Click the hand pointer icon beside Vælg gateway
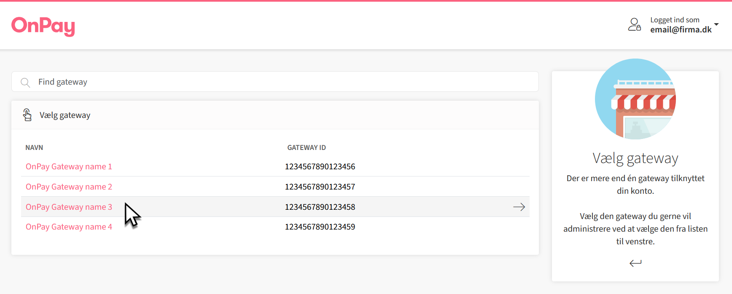Viewport: 732px width, 294px height. click(27, 115)
